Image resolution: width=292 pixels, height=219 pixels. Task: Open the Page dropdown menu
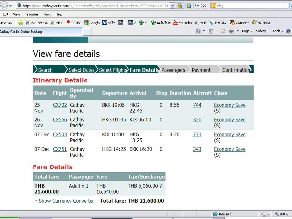coord(247,31)
